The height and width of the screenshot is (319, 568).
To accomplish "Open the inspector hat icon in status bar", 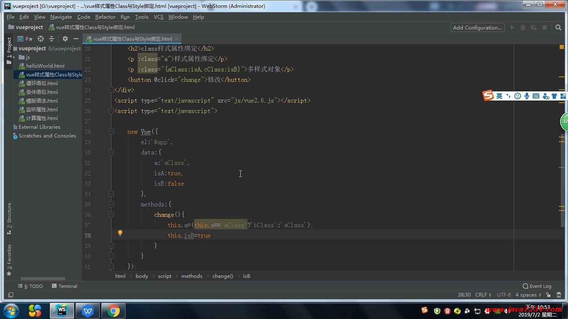I will click(x=559, y=295).
